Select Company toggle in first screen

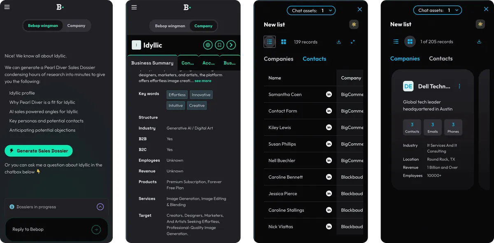76,25
